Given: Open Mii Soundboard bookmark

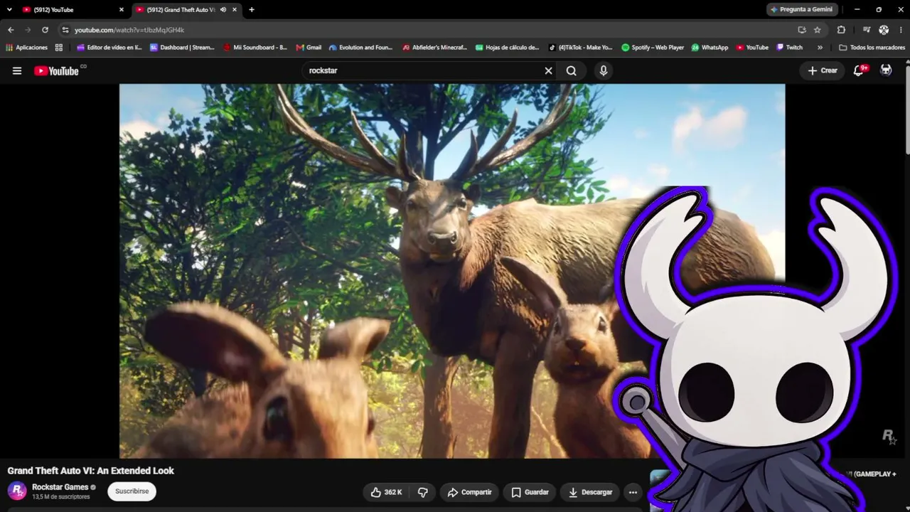Looking at the screenshot, I should click(x=255, y=48).
